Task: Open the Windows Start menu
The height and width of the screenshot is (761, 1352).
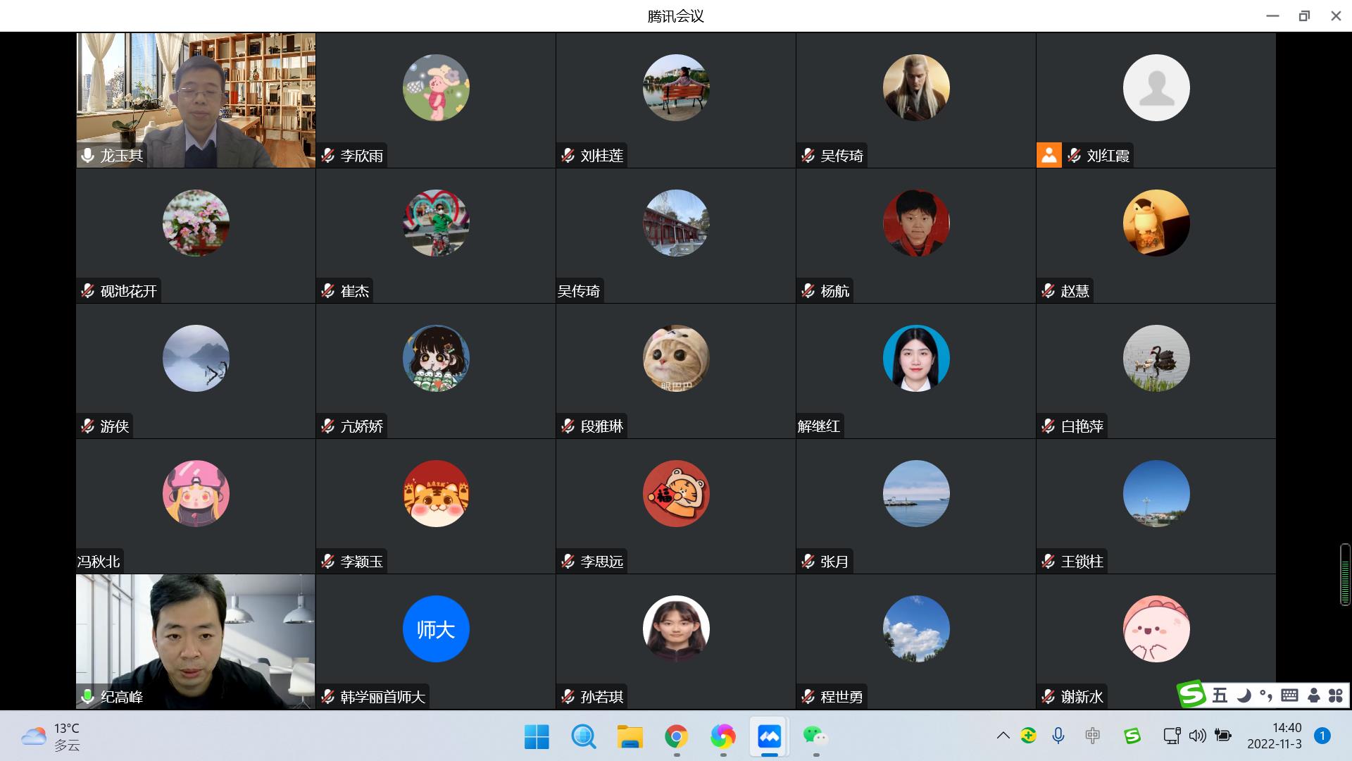Action: tap(537, 737)
